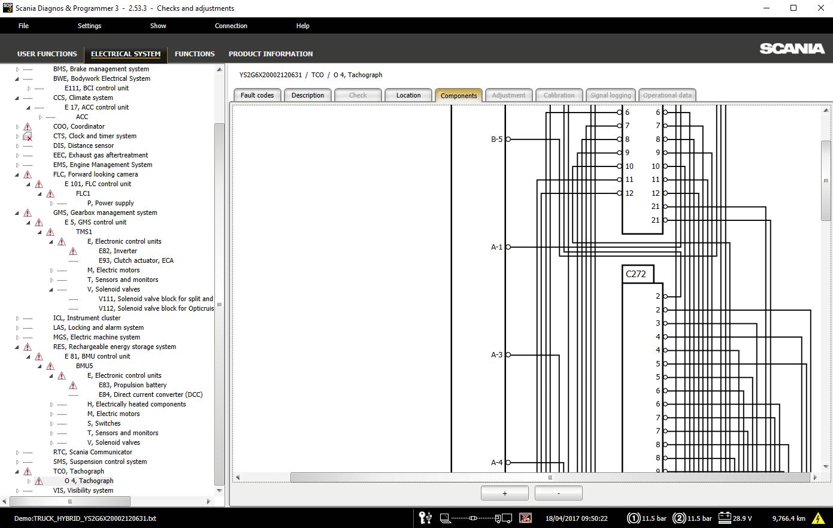The width and height of the screenshot is (833, 528).
Task: Expand the VIS, Visibility system node
Action: [x=17, y=491]
